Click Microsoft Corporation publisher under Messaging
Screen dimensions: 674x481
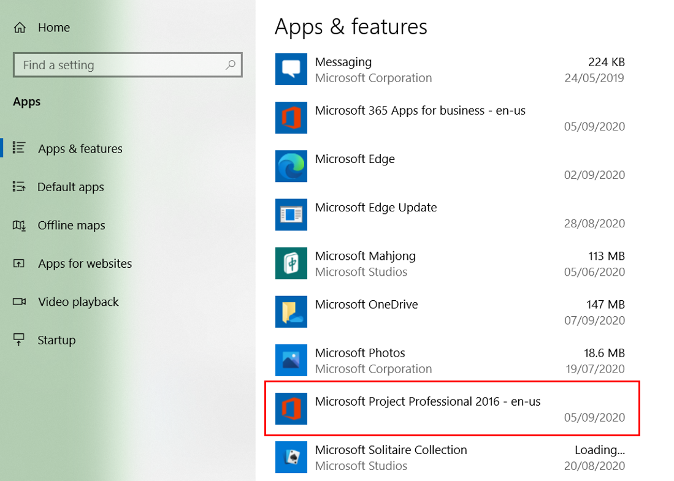[373, 78]
